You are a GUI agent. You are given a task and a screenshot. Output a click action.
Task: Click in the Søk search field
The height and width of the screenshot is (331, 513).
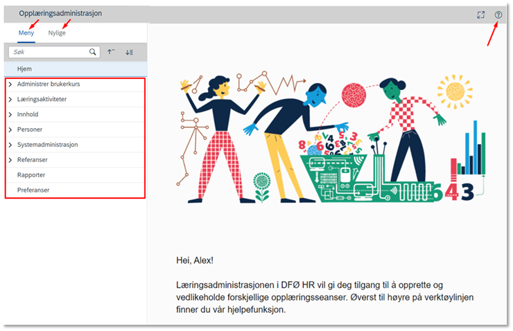pyautogui.click(x=49, y=52)
